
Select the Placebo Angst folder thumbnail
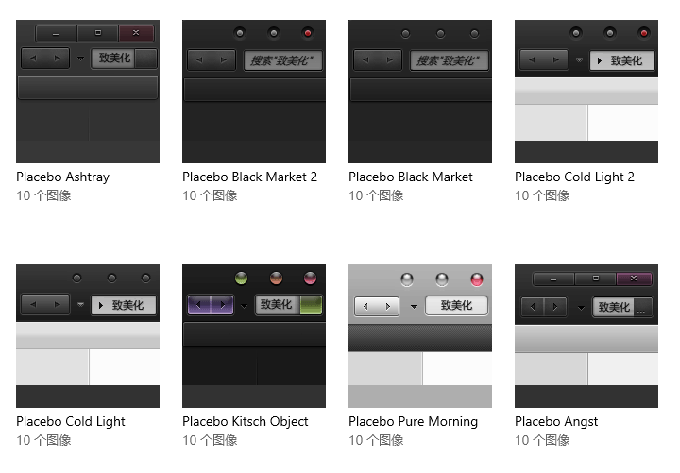[x=586, y=336]
